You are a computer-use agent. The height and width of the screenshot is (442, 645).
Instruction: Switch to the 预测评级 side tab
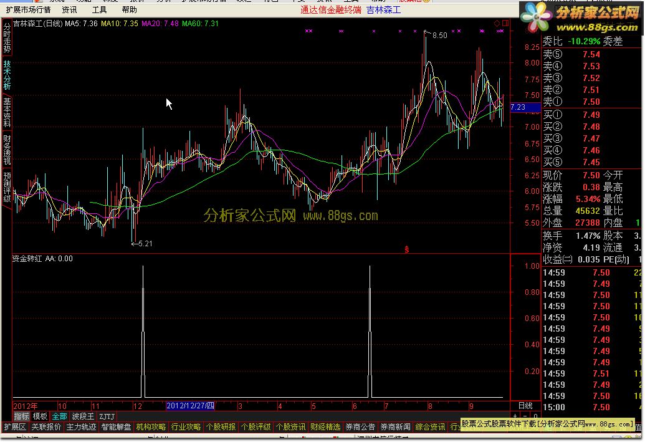tap(7, 187)
